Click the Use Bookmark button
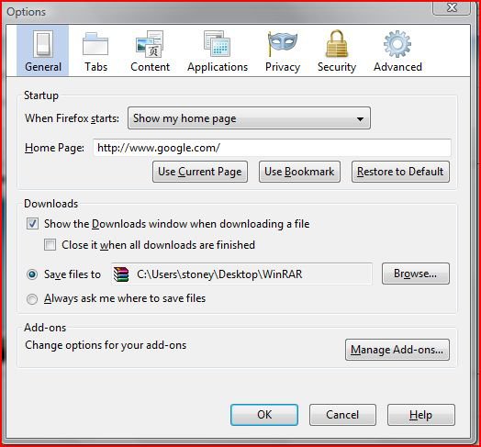Viewport: 481px width, 447px height. (299, 172)
